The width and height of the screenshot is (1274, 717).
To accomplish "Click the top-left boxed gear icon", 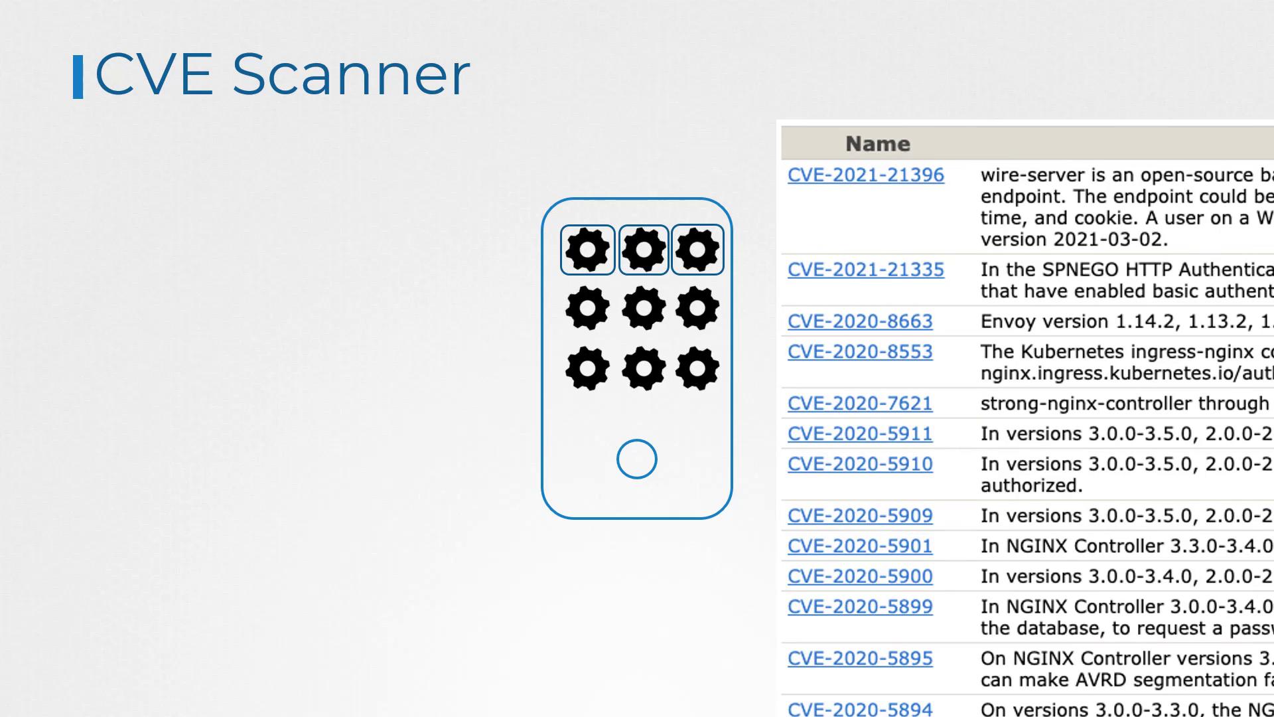I will [587, 250].
